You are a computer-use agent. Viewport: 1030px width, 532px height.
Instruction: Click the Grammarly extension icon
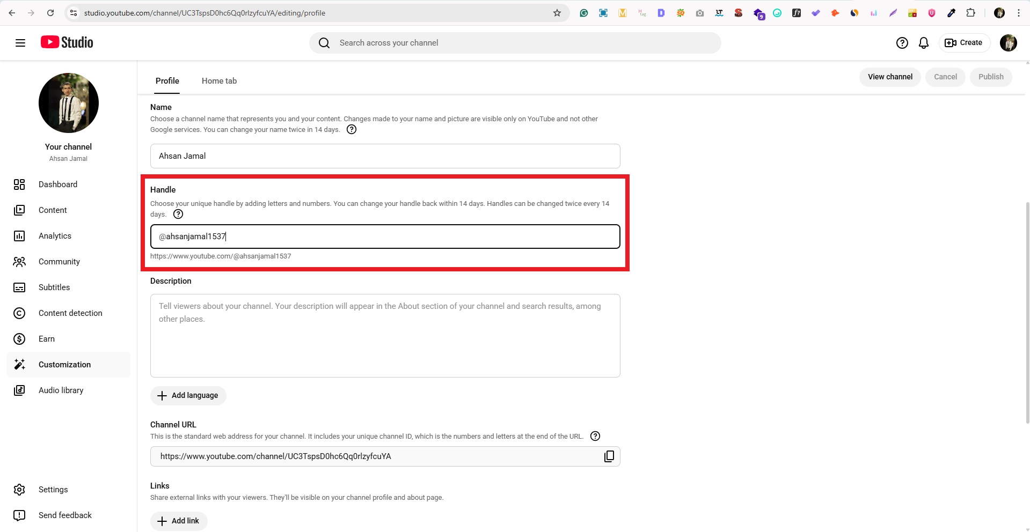[584, 13]
